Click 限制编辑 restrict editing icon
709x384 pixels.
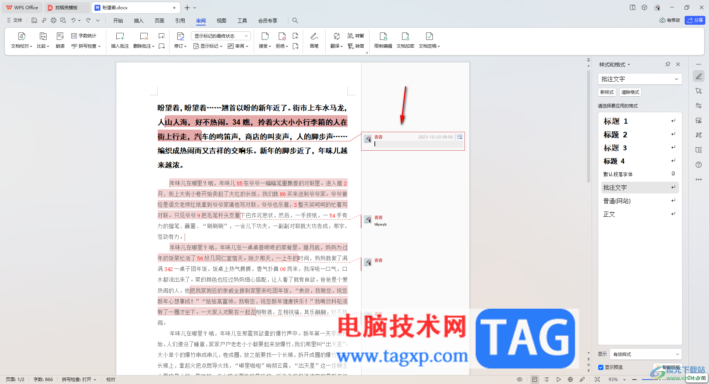click(x=383, y=36)
